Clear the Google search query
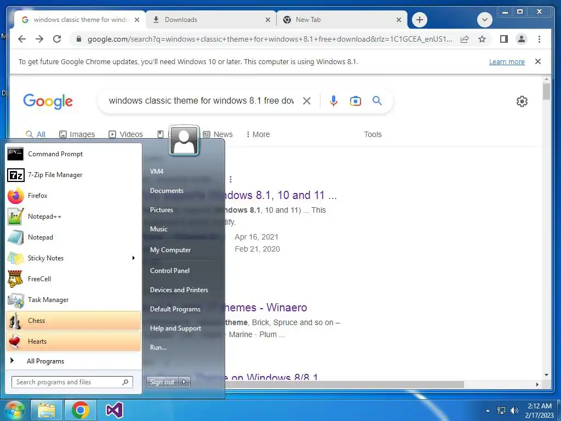The image size is (561, 421). pyautogui.click(x=307, y=101)
